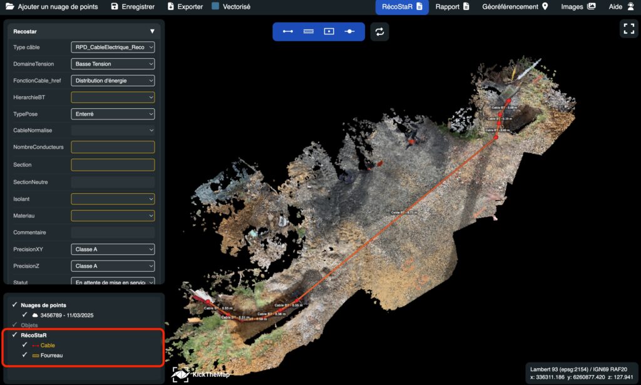641x385 pixels.
Task: Click the headset icon next to Aide
Action: pos(631,6)
